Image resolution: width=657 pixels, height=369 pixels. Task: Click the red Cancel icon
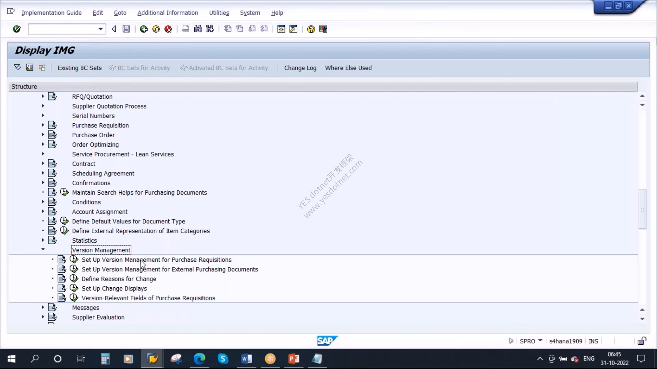tap(168, 29)
